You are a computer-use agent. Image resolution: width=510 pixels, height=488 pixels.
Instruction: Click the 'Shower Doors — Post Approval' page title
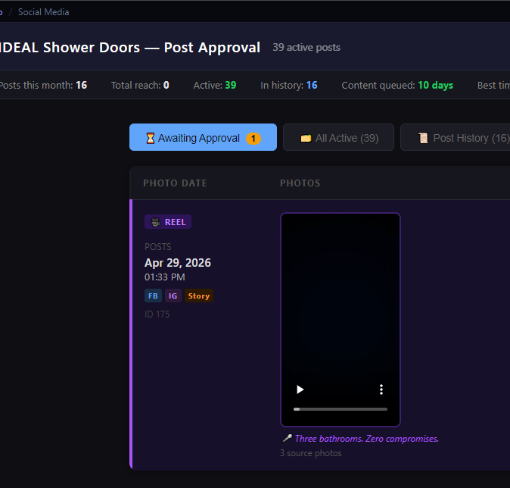[x=151, y=48]
